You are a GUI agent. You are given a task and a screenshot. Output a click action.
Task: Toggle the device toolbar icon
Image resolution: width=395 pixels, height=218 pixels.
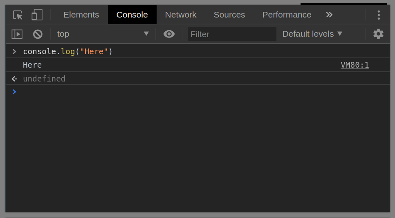[37, 15]
